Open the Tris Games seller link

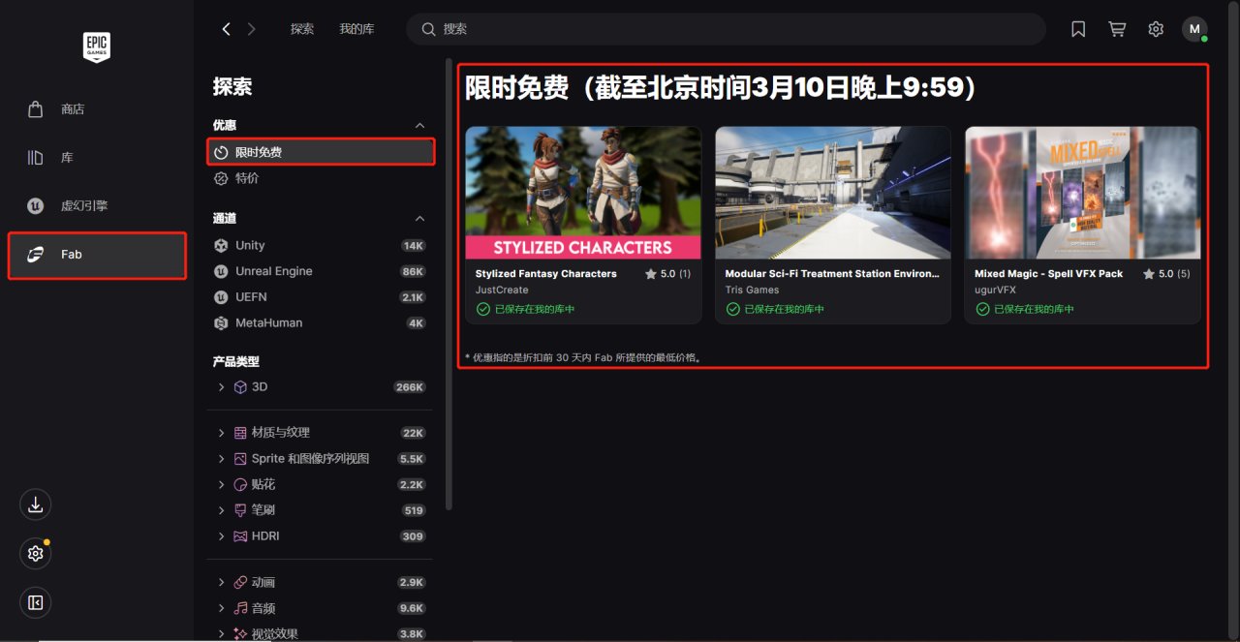coord(752,290)
